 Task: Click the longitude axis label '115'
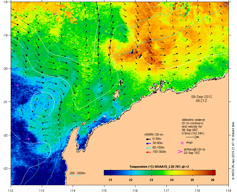[x=104, y=190]
